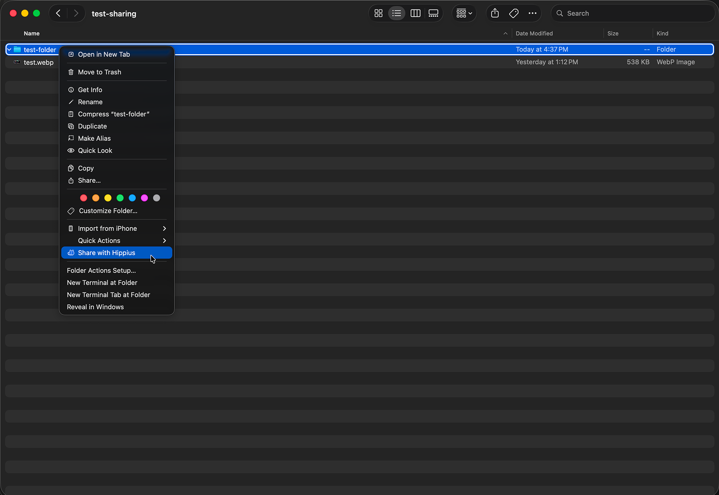
Task: Apply the purple tag color
Action: [144, 198]
